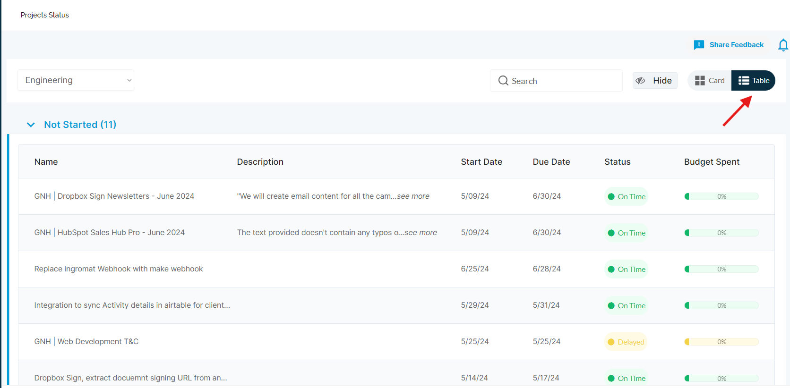Screen dimensions: 790x388
Task: Open the Engineering dropdown
Action: (76, 80)
